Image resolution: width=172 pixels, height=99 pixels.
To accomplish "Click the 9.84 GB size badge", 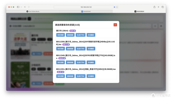I will (73, 31).
